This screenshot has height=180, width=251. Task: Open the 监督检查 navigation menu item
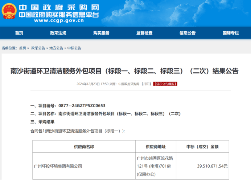pyautogui.click(x=144, y=33)
